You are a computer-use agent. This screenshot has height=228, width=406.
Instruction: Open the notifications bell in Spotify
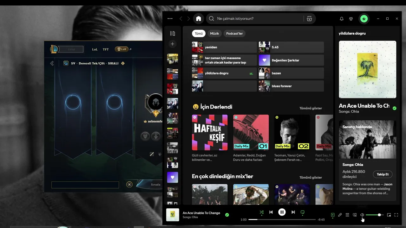(342, 19)
